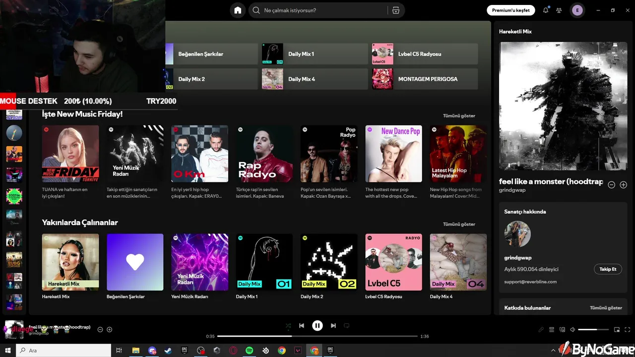
Task: Click the 'support@reverbline.com' text
Action: pos(530,282)
